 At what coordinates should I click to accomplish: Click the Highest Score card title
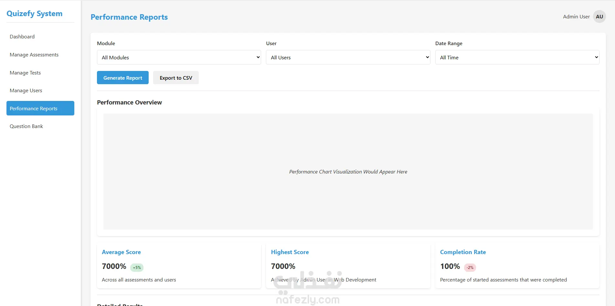[290, 252]
